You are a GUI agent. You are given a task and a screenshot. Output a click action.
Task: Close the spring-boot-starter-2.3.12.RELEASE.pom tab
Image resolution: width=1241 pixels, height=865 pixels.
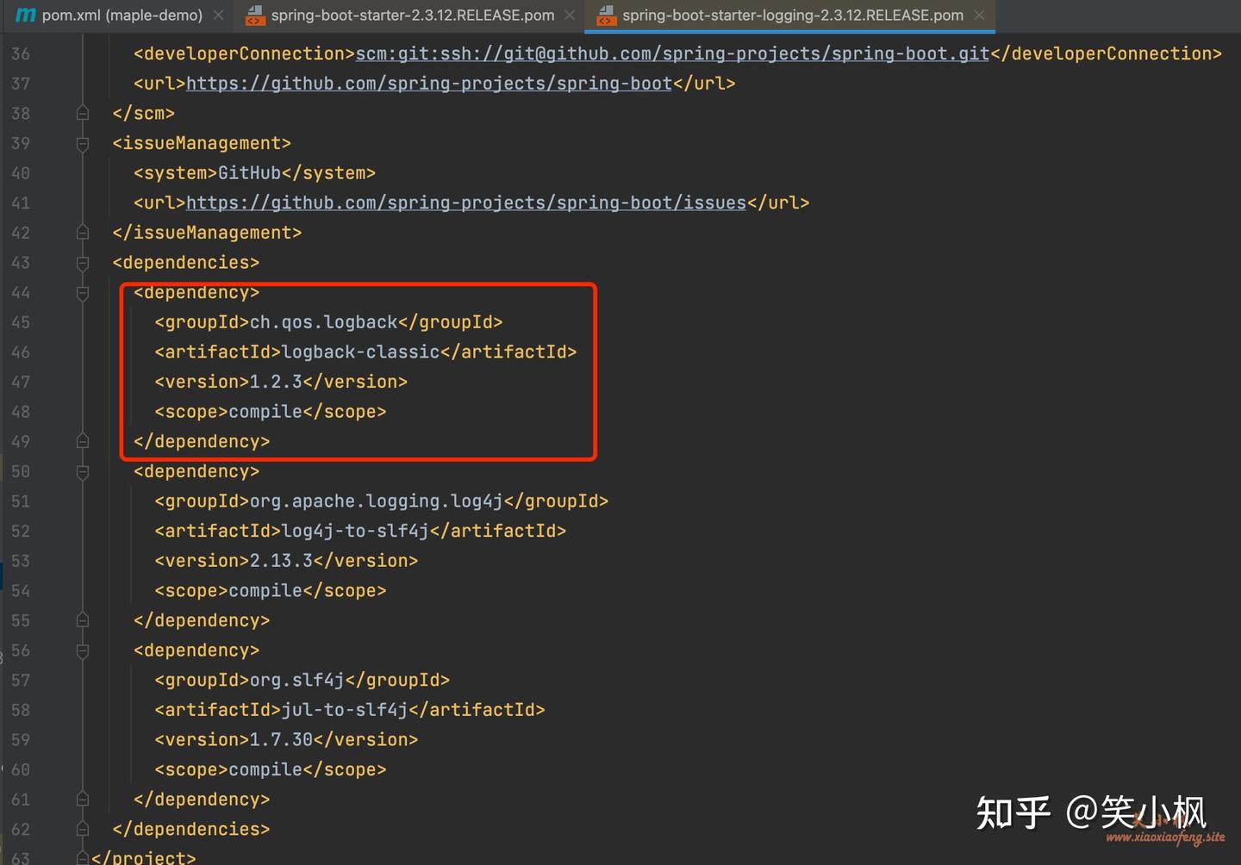pos(568,15)
